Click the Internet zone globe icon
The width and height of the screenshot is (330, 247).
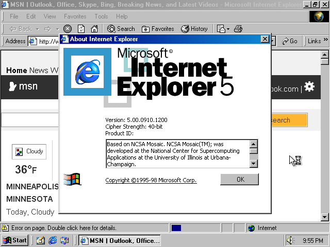tap(251, 228)
